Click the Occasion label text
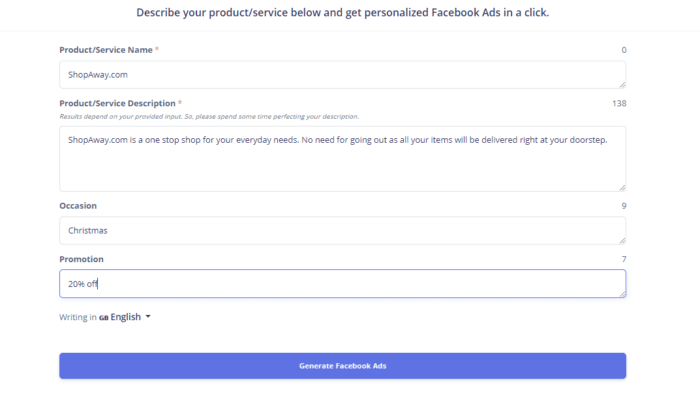 pyautogui.click(x=78, y=206)
